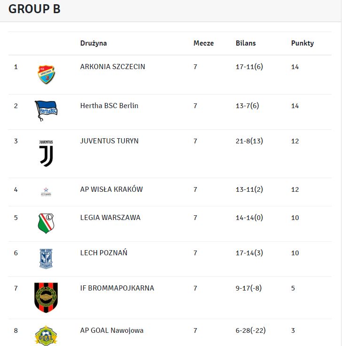Select the LECH POZNAŃ team name
The width and height of the screenshot is (342, 346).
click(104, 252)
